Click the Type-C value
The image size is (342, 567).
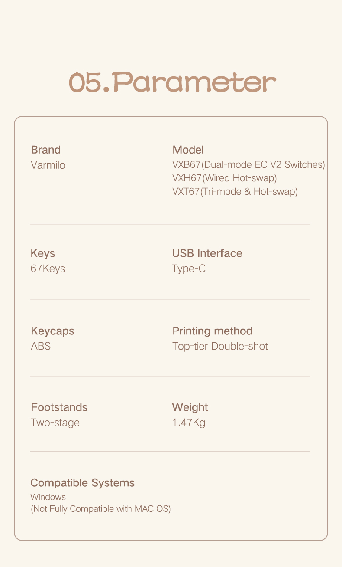click(189, 269)
